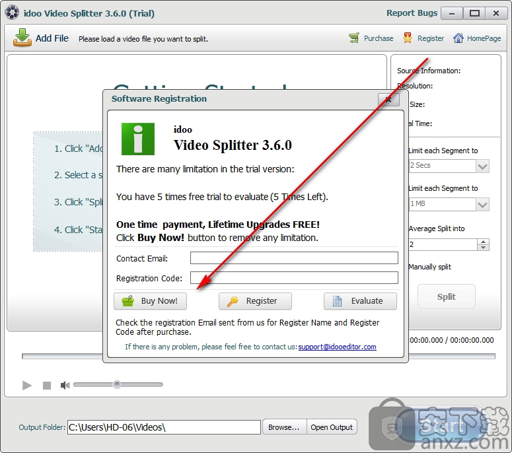Open the support@idooeditor.com email link
The height and width of the screenshot is (453, 512).
tap(337, 347)
